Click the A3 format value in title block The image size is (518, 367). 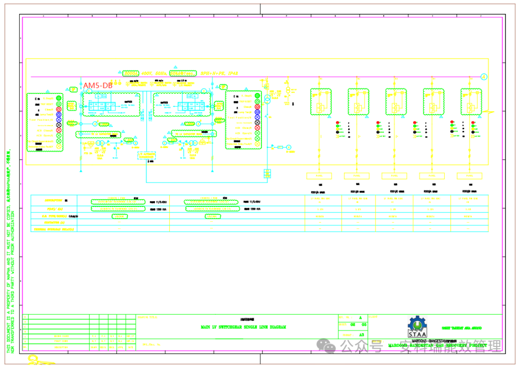tap(362, 334)
